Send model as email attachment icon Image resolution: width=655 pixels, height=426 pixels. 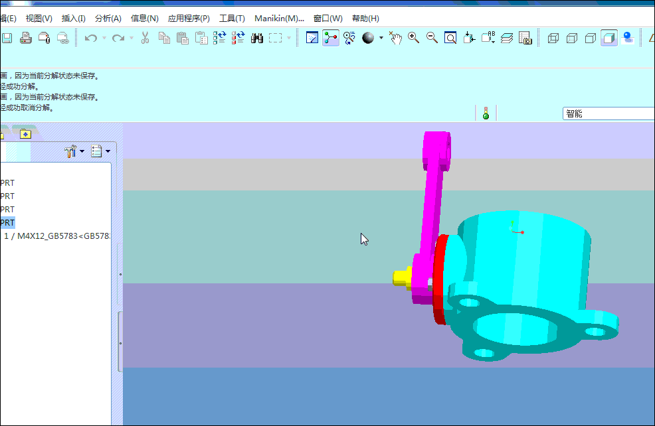44,38
